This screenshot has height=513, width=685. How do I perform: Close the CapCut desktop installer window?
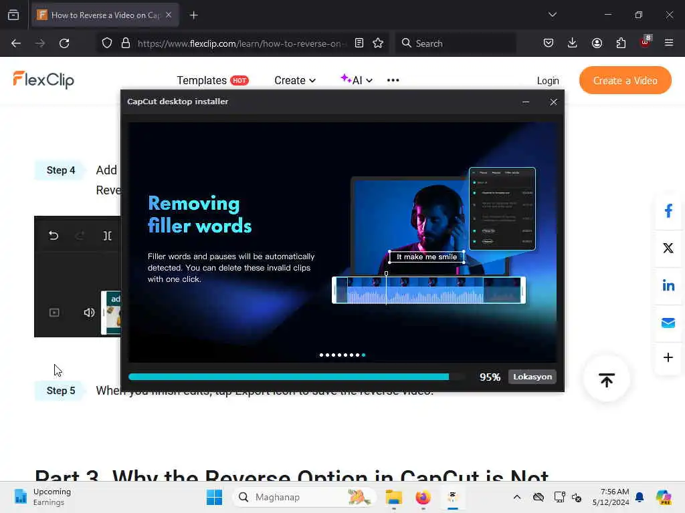tap(553, 102)
